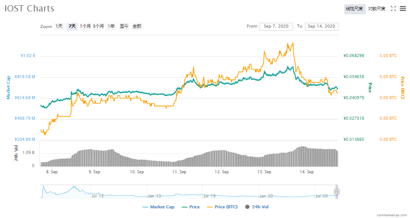Click the ¥0.068298 price label

point(353,56)
